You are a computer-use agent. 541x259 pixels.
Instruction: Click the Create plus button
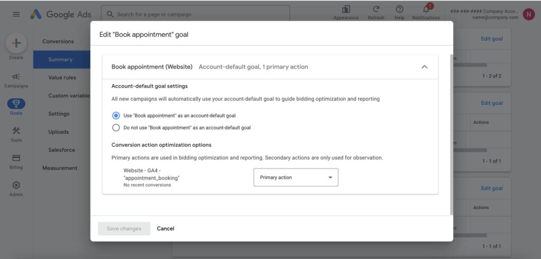[16, 43]
